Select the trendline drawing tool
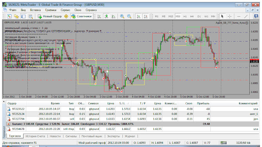 tap(246, 16)
